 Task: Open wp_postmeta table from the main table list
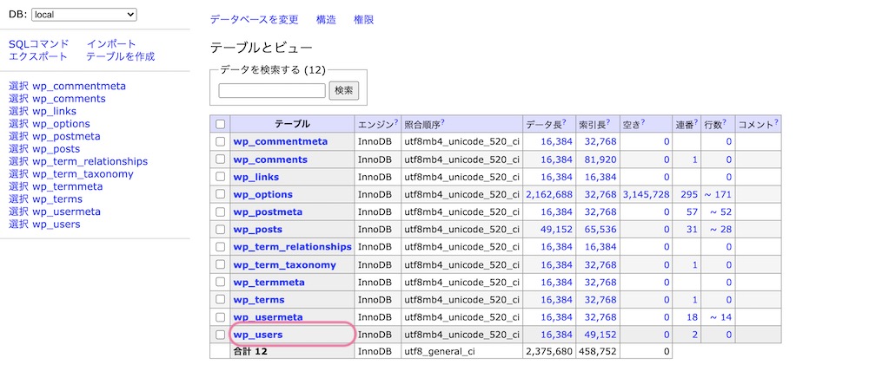click(268, 212)
